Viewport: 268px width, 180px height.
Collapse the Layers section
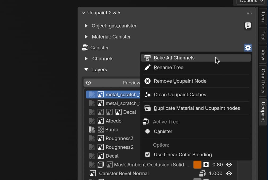(x=86, y=69)
